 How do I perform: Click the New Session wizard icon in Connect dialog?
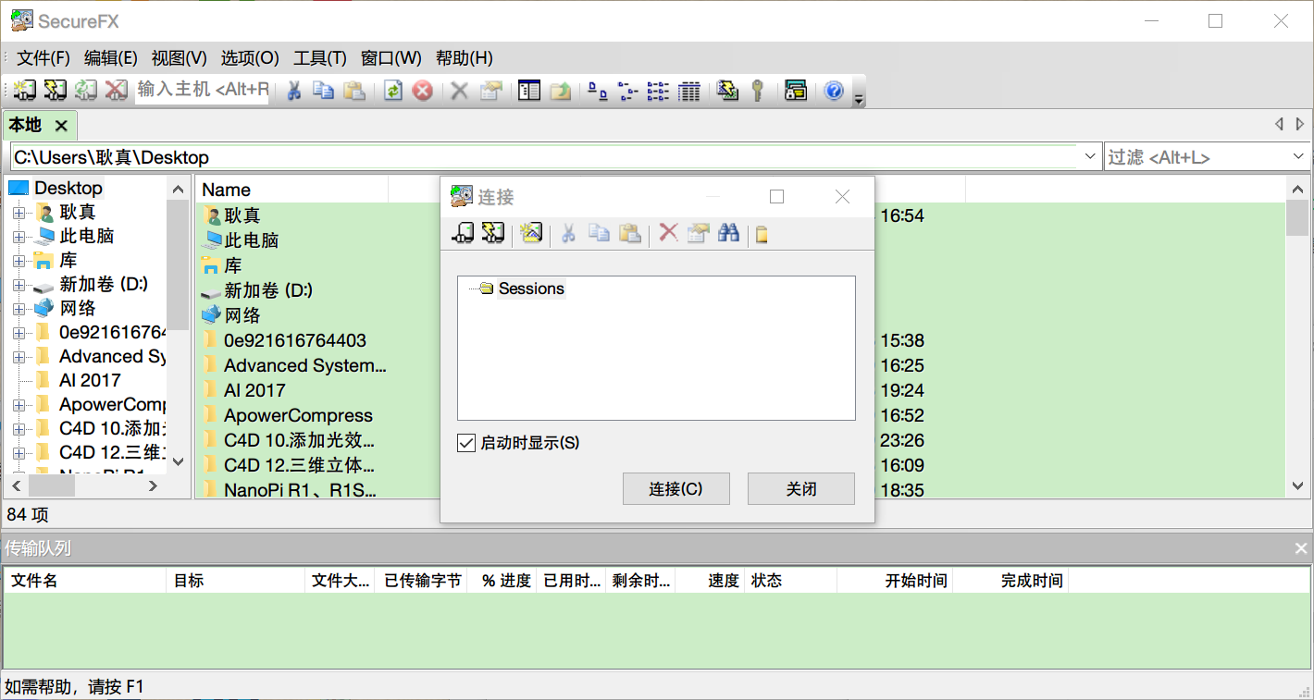pos(530,233)
